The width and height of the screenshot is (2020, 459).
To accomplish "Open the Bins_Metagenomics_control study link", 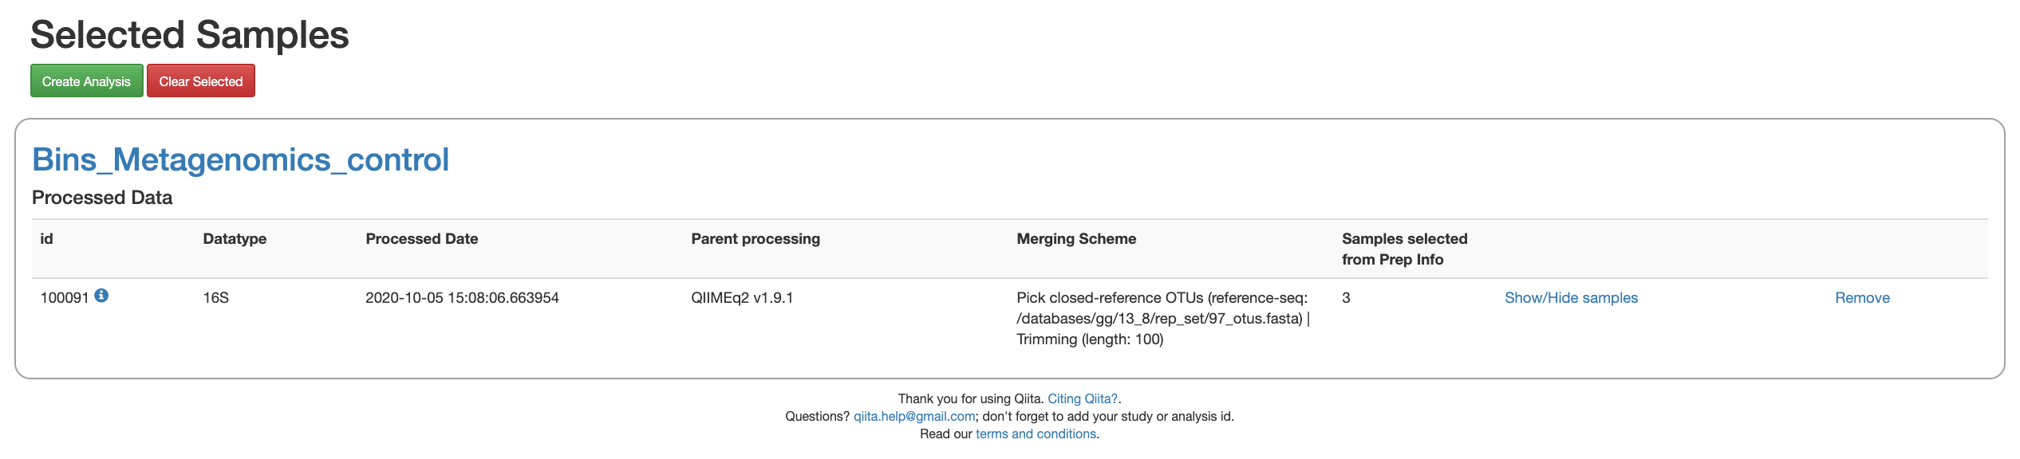I will [240, 159].
